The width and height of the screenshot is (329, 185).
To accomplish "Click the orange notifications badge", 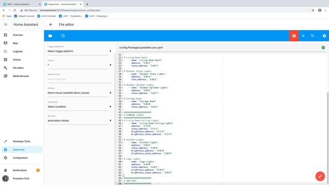I will (38, 170).
